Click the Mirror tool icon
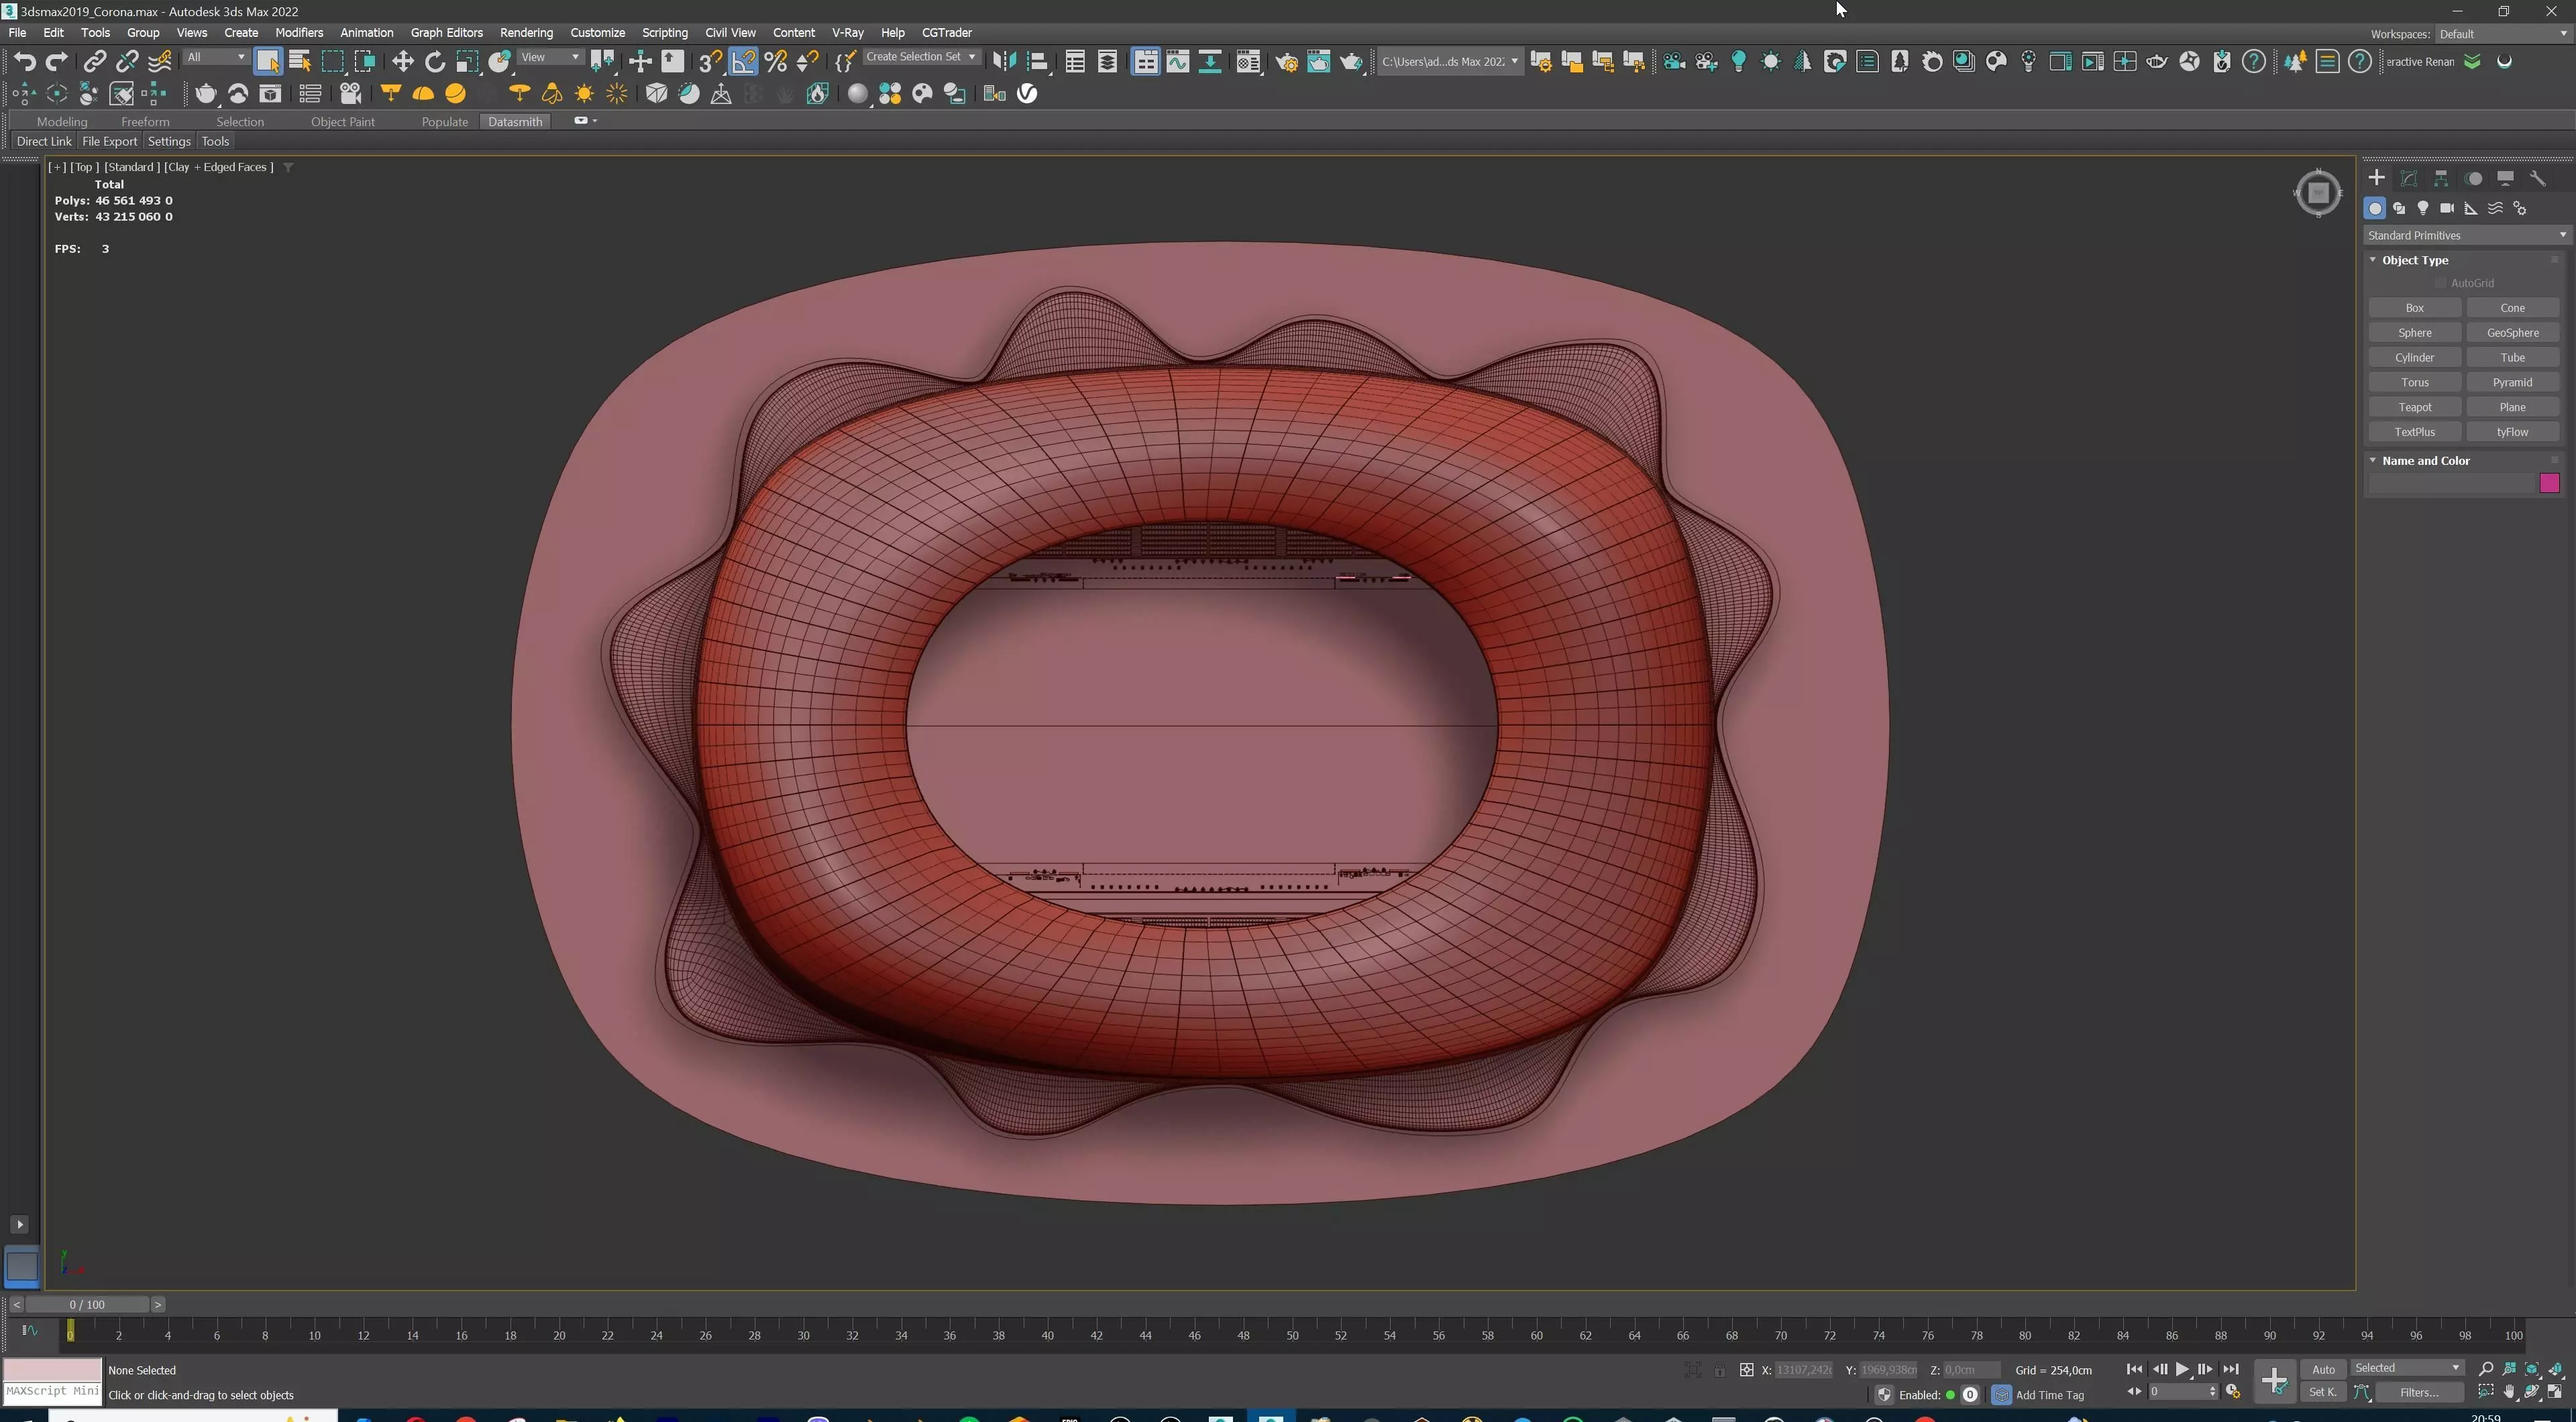 coord(1004,62)
